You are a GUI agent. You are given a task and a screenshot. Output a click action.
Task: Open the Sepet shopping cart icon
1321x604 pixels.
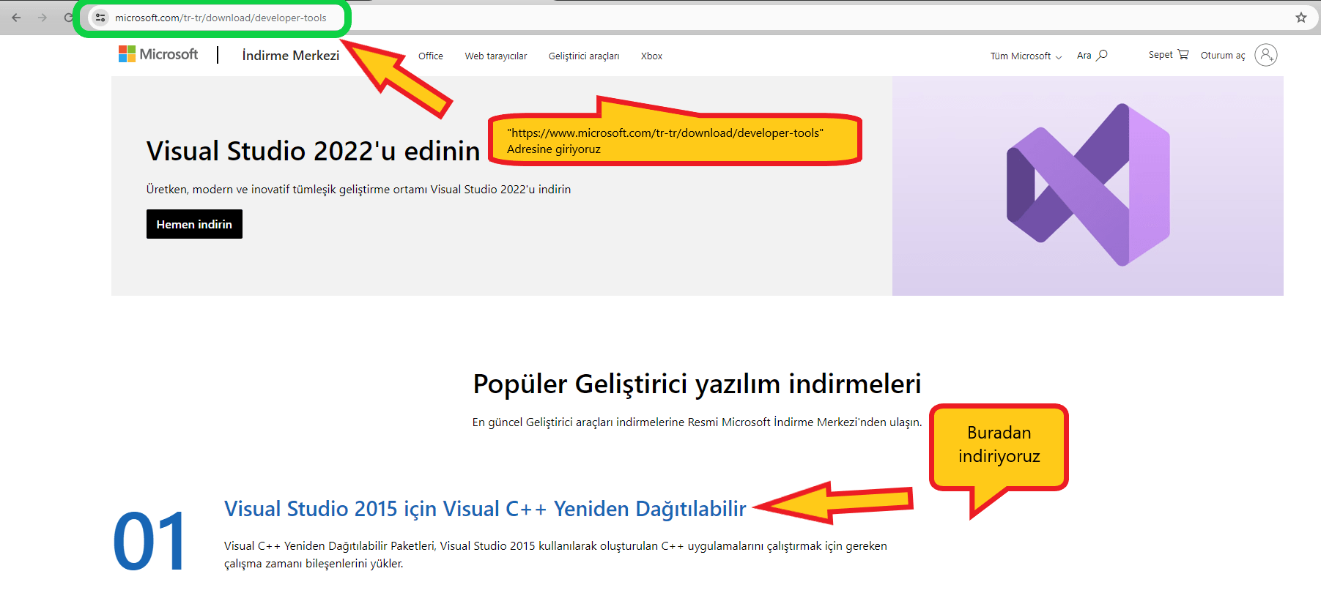tap(1183, 55)
